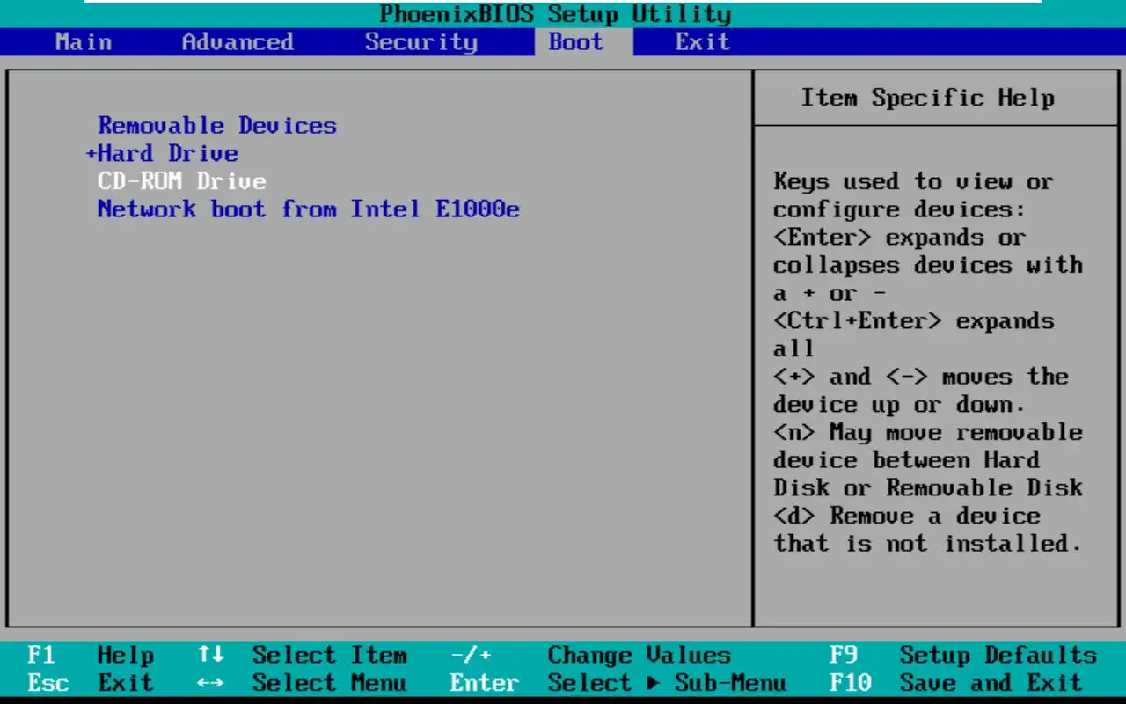Click '<d> Remove a device' help line
Image resolution: width=1126 pixels, height=704 pixels.
pyautogui.click(x=907, y=516)
